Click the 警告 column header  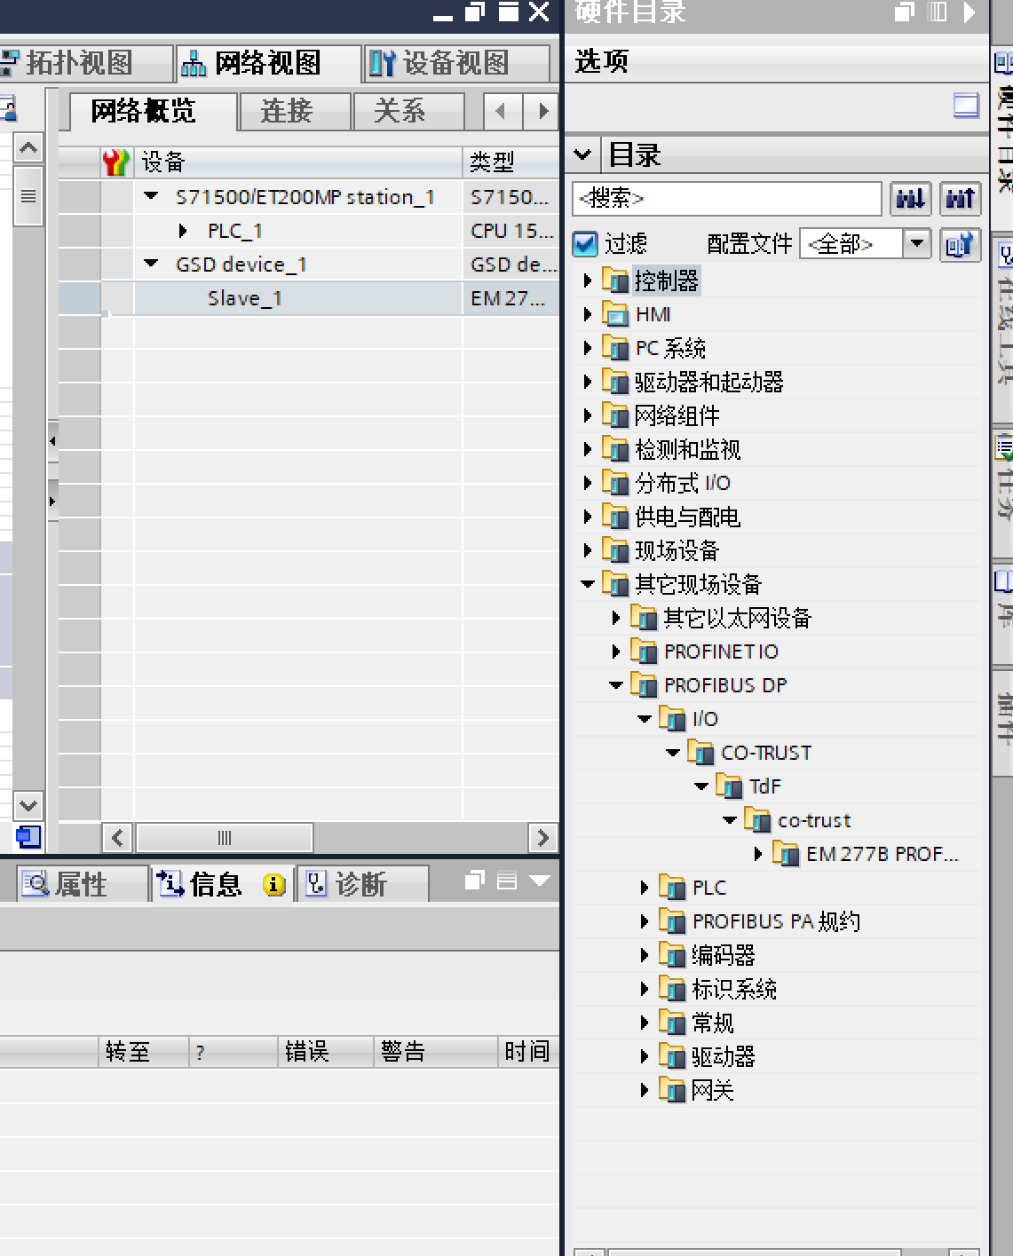pyautogui.click(x=435, y=1052)
